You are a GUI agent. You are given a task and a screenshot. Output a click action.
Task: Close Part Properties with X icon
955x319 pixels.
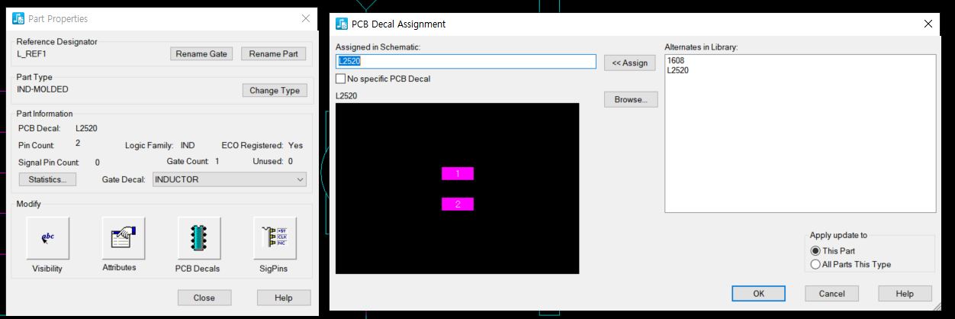(x=306, y=18)
